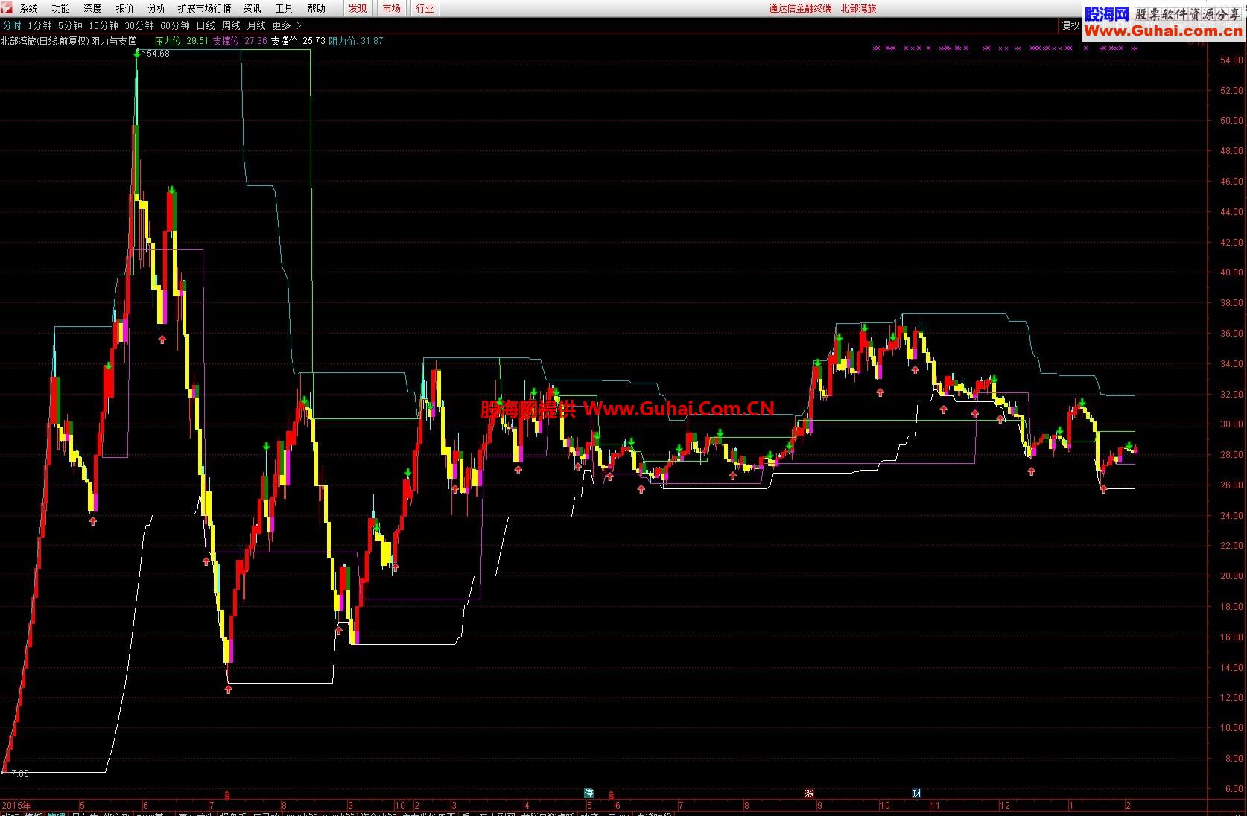1247x816 pixels.
Task: Click the 30.00 price axis label
Action: pyautogui.click(x=1231, y=424)
